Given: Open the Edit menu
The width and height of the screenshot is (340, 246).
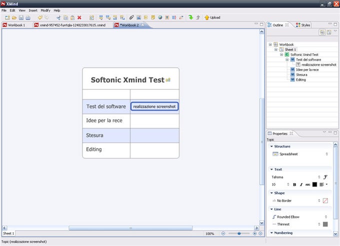Looking at the screenshot, I should (12, 10).
